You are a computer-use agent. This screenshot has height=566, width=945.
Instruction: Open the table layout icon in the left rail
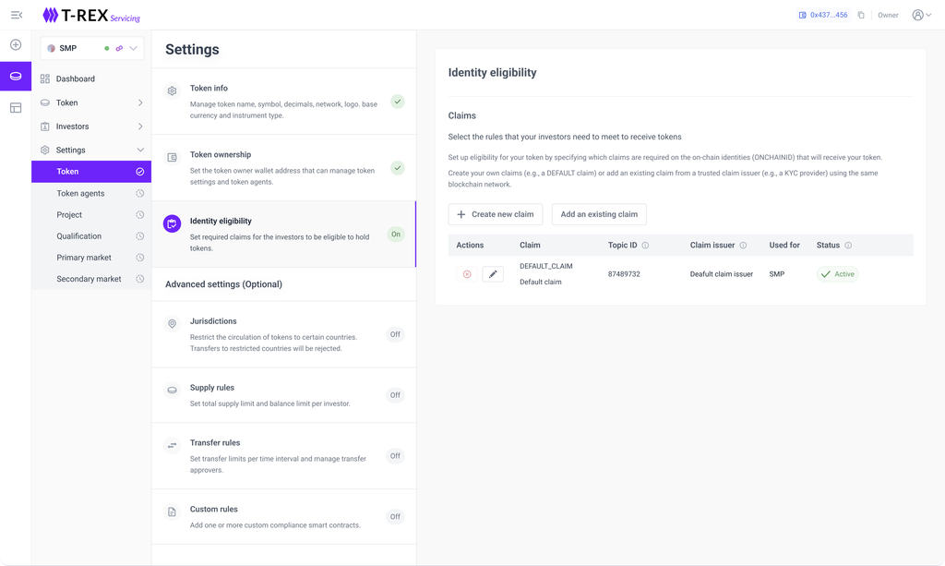coord(16,108)
